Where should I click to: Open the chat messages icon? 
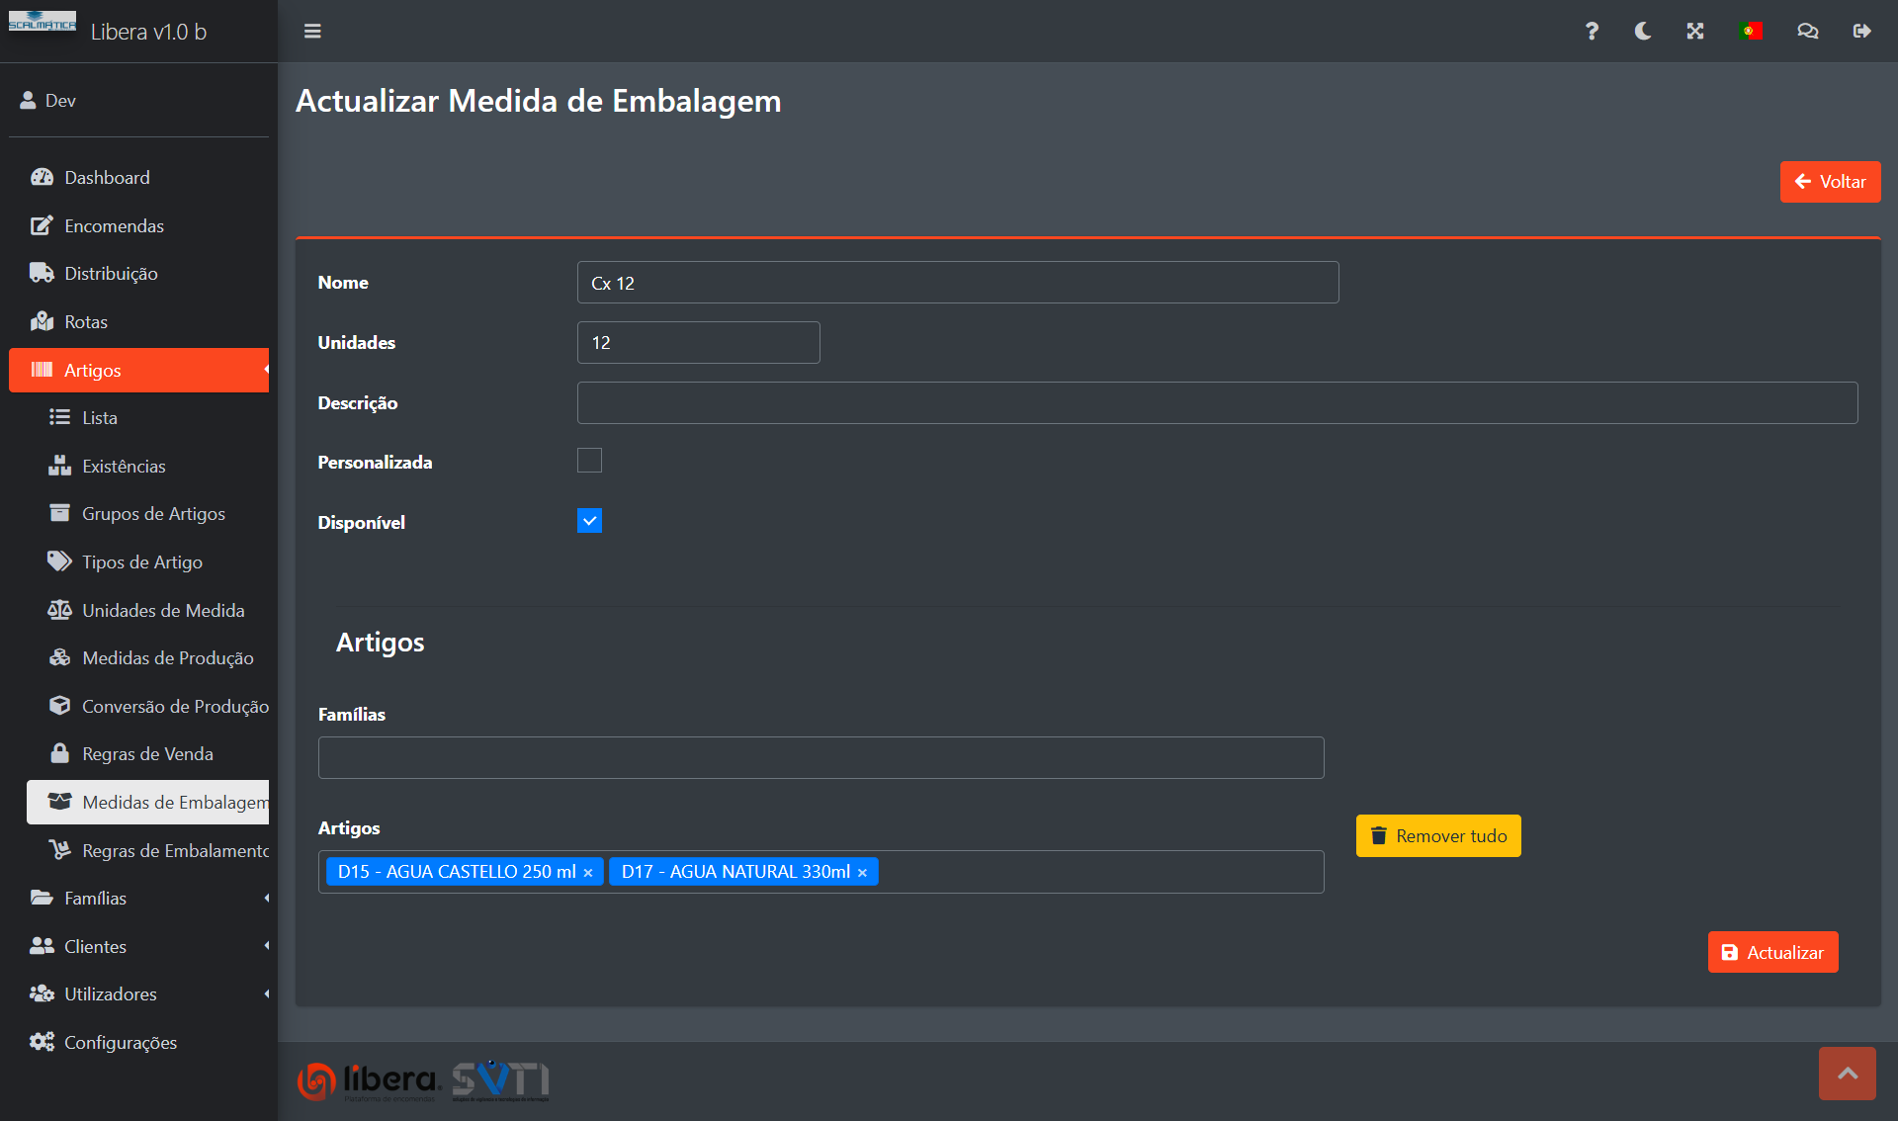(1807, 32)
